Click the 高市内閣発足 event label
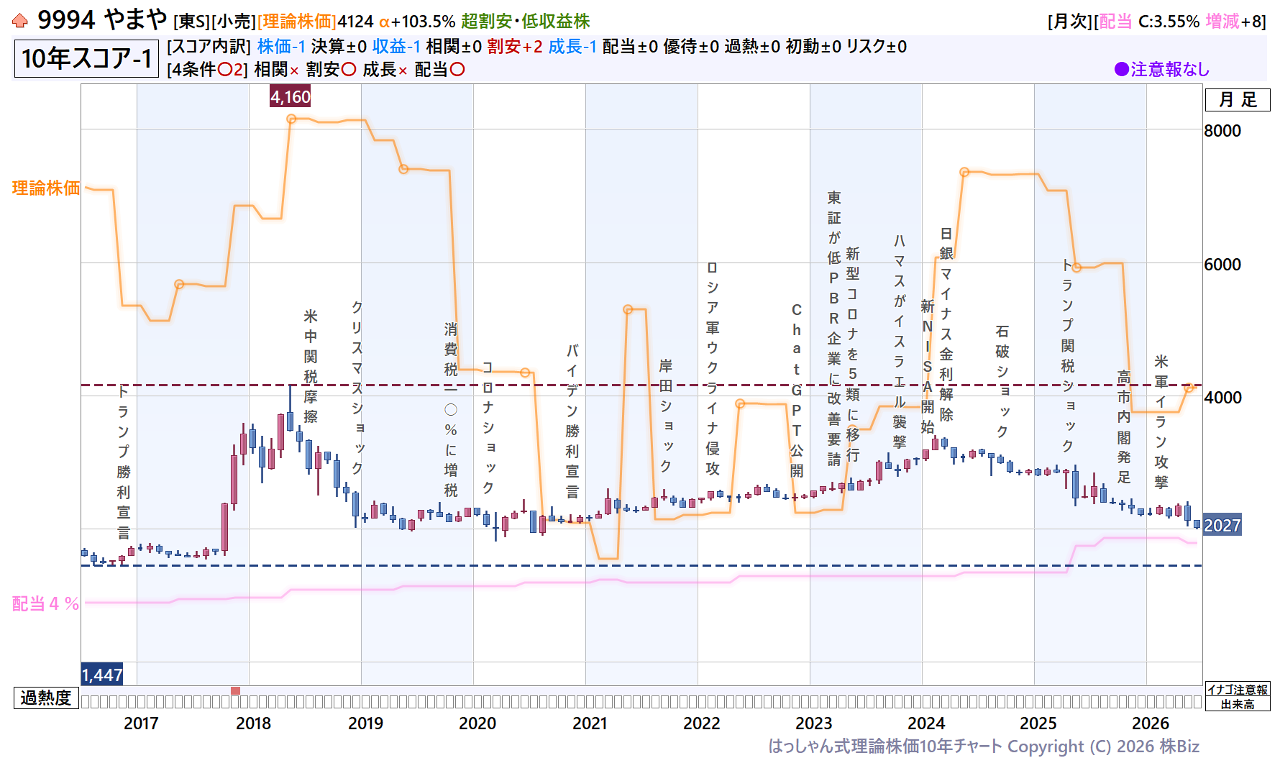The height and width of the screenshot is (758, 1280). pos(1124,426)
